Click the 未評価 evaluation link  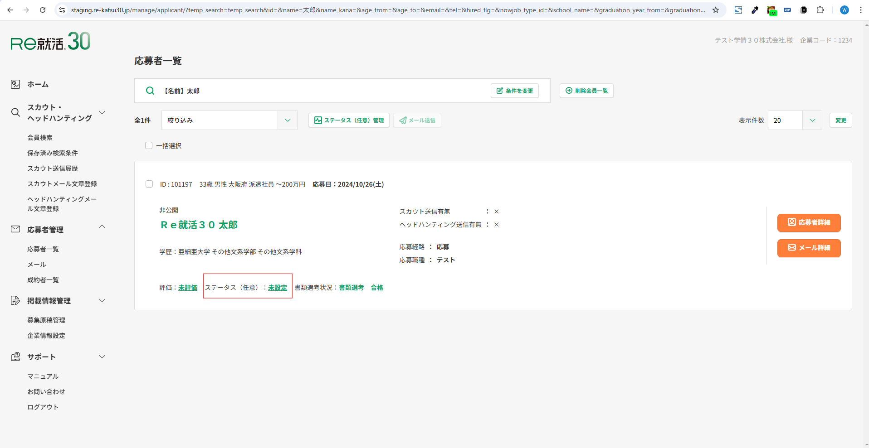coord(188,287)
